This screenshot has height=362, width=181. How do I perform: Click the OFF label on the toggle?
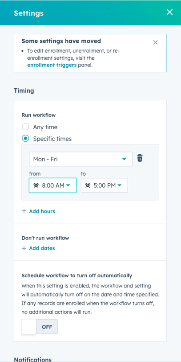click(47, 327)
